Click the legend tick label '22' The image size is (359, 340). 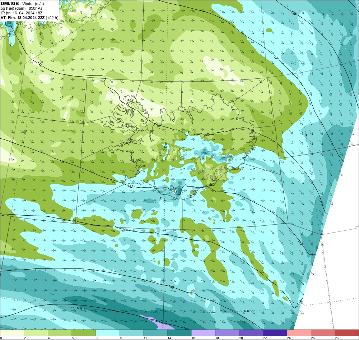pos(265,338)
